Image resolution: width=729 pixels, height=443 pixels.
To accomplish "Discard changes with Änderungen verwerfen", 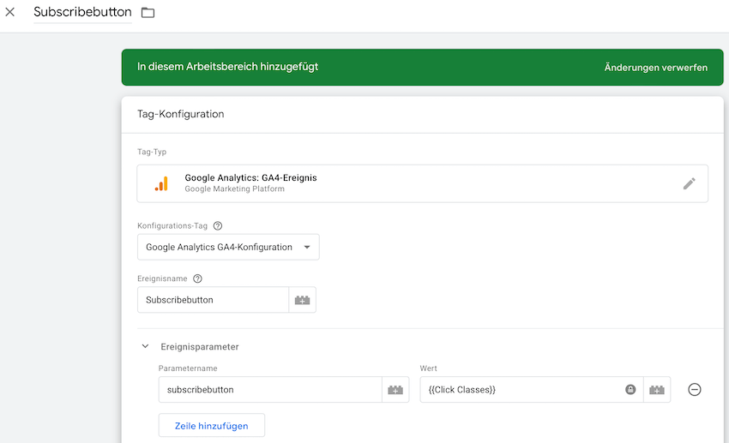I will (655, 68).
